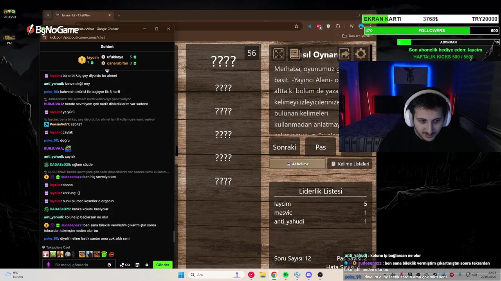501x281 pixels.
Task: Click leaderboard entry laycim score row
Action: click(x=321, y=204)
